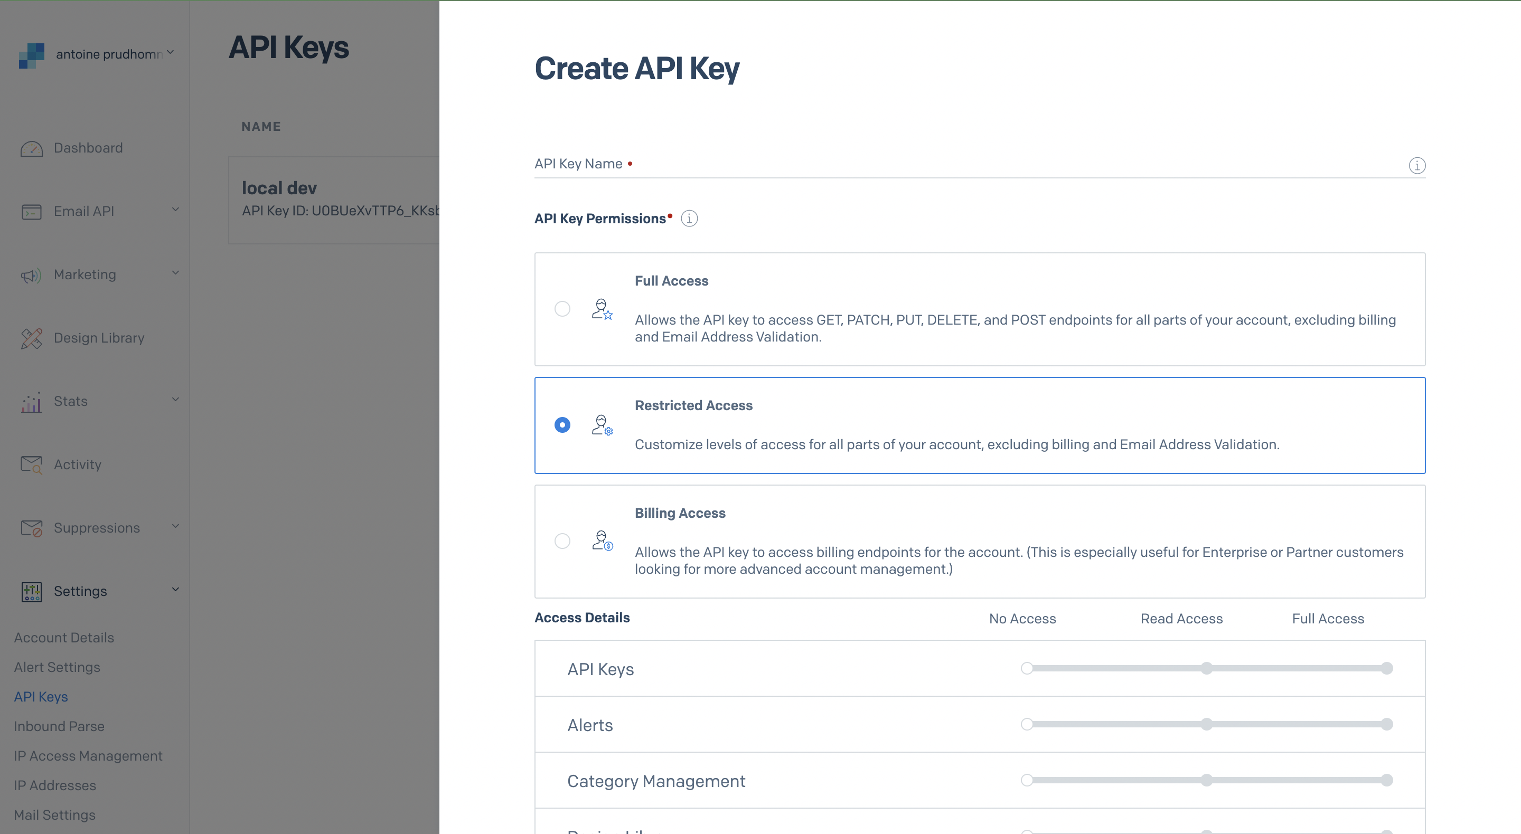Click the Restricted Access user gear icon

pyautogui.click(x=602, y=425)
